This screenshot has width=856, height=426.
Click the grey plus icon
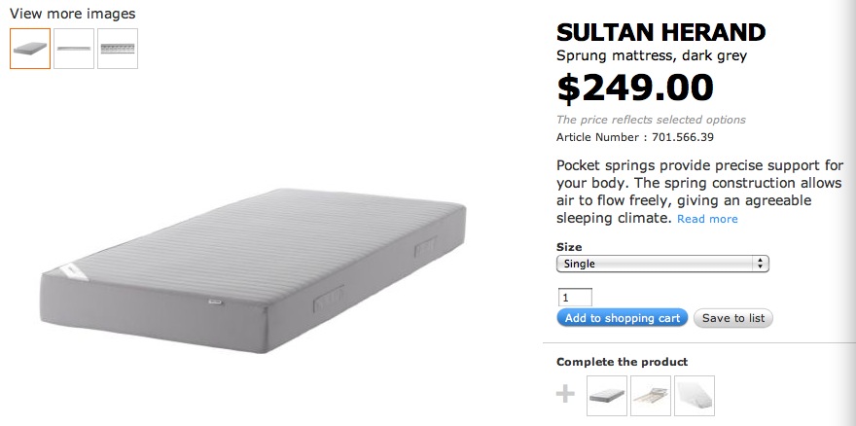pyautogui.click(x=565, y=394)
